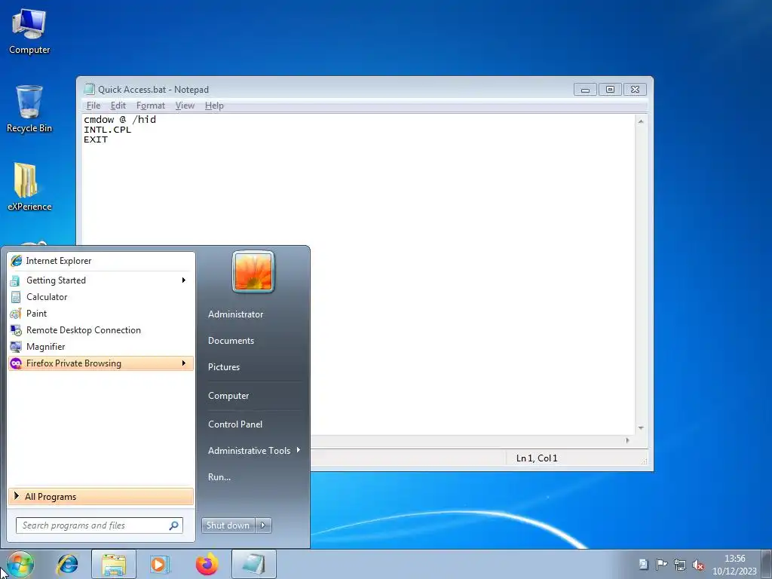
Task: Open the taskbar clock showing 13:56
Action: tap(734, 565)
